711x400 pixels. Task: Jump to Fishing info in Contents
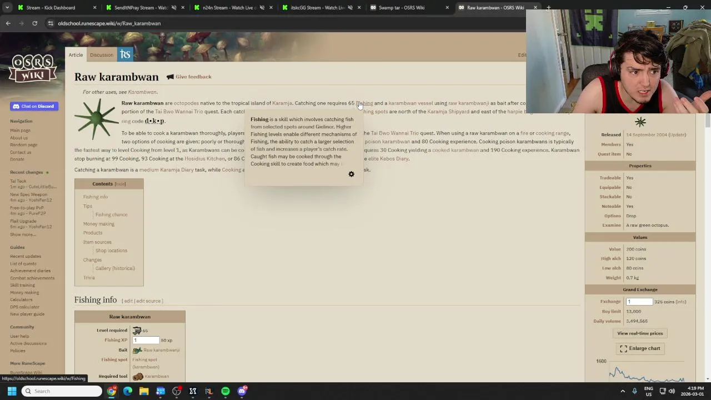point(96,197)
